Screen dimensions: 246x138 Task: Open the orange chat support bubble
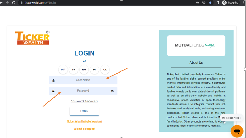237,131
